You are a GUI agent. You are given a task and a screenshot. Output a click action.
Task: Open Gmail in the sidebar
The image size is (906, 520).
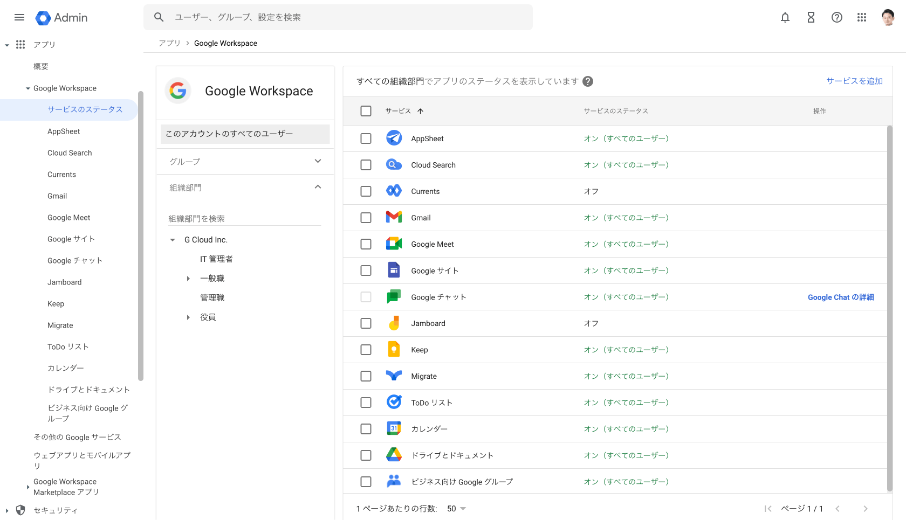tap(57, 196)
